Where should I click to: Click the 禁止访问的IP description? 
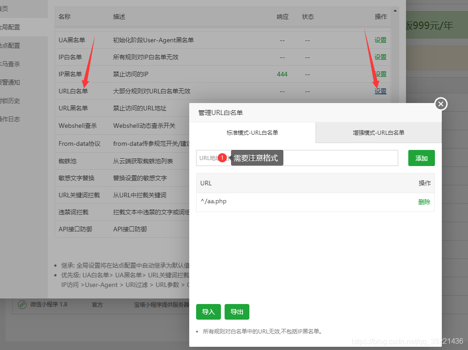(x=131, y=74)
